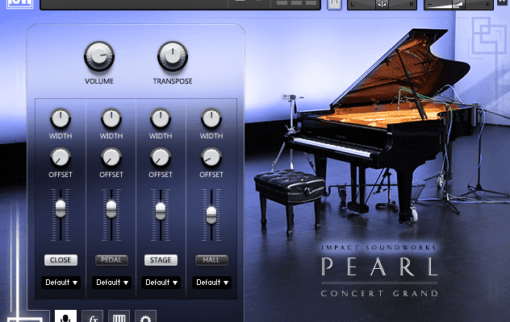The image size is (510, 322).
Task: Click the main VOLUME knob
Action: [x=98, y=56]
